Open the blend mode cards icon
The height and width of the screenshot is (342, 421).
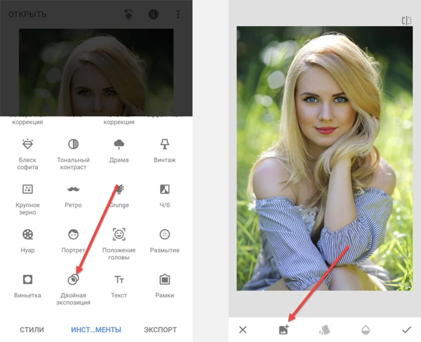click(325, 329)
